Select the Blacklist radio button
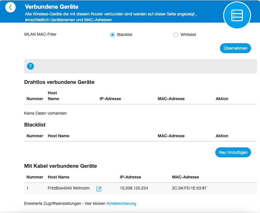 coord(113,35)
